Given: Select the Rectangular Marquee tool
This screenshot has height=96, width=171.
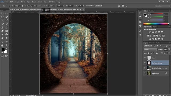Looking at the screenshot, I should (x=2, y=14).
